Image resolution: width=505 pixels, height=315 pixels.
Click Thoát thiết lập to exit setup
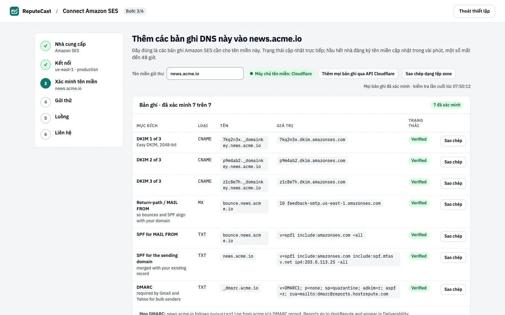(474, 11)
